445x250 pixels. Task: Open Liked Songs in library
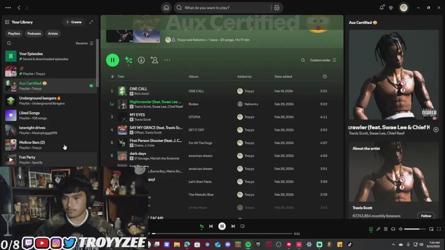50,115
